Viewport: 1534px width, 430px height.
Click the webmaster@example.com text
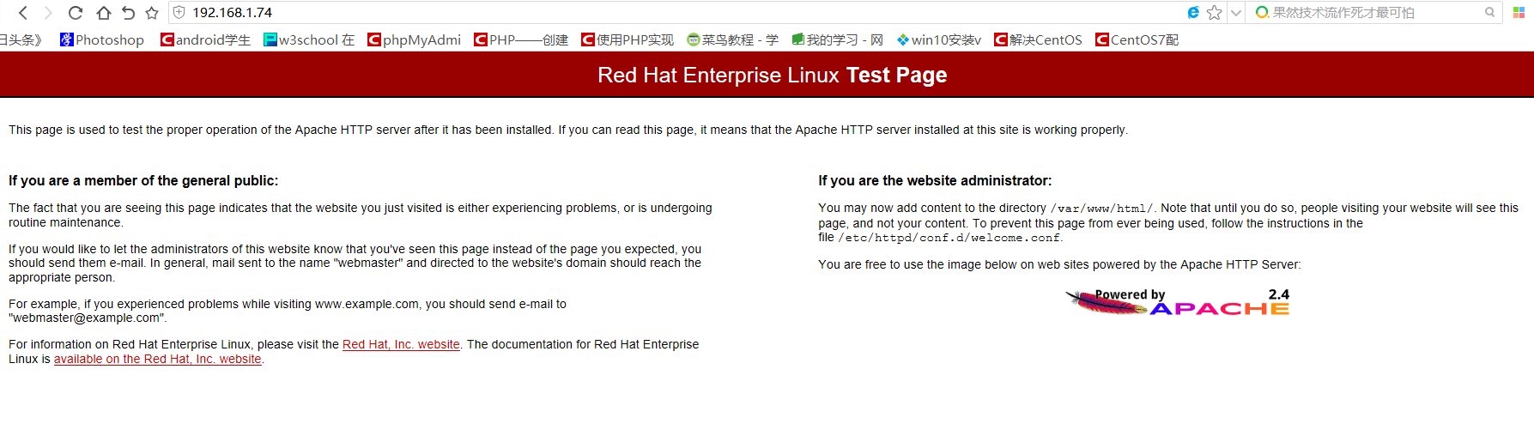pyautogui.click(x=86, y=318)
